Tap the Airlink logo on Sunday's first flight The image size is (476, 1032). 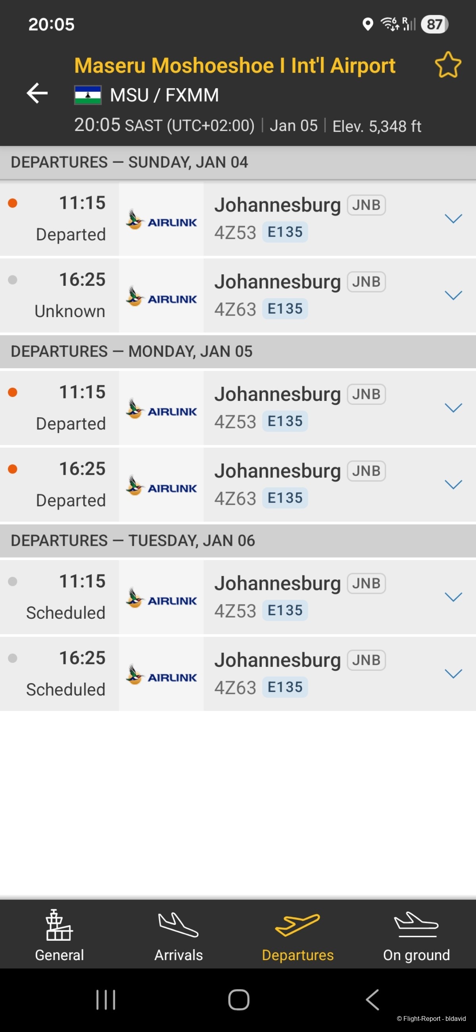pos(161,219)
